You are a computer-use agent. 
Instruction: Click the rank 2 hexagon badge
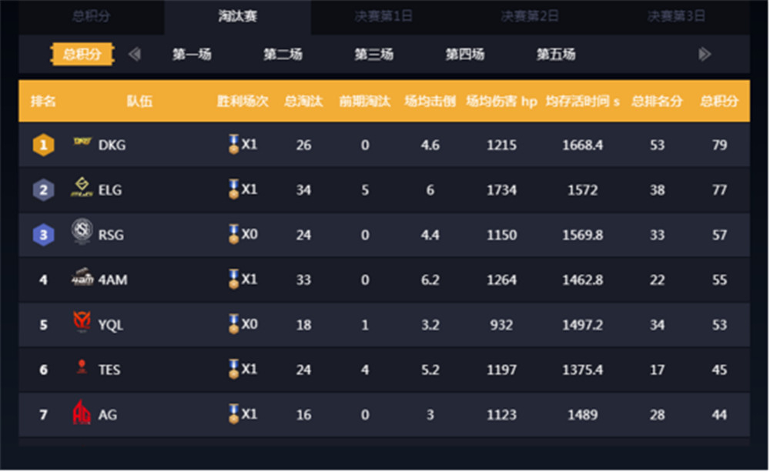pos(43,189)
